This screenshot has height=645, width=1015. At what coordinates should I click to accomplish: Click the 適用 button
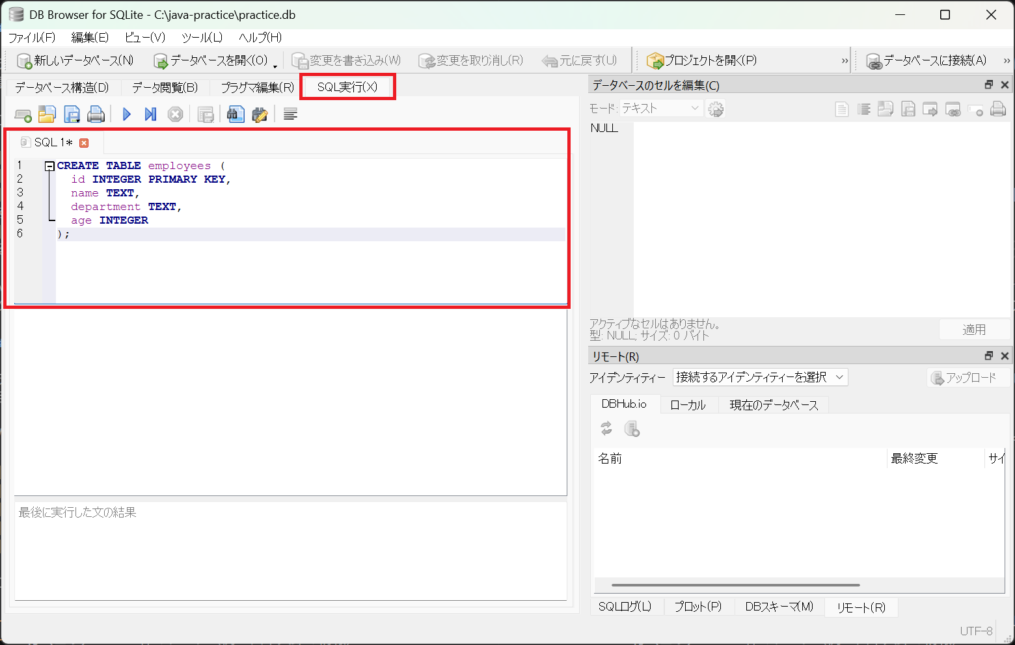[974, 330]
